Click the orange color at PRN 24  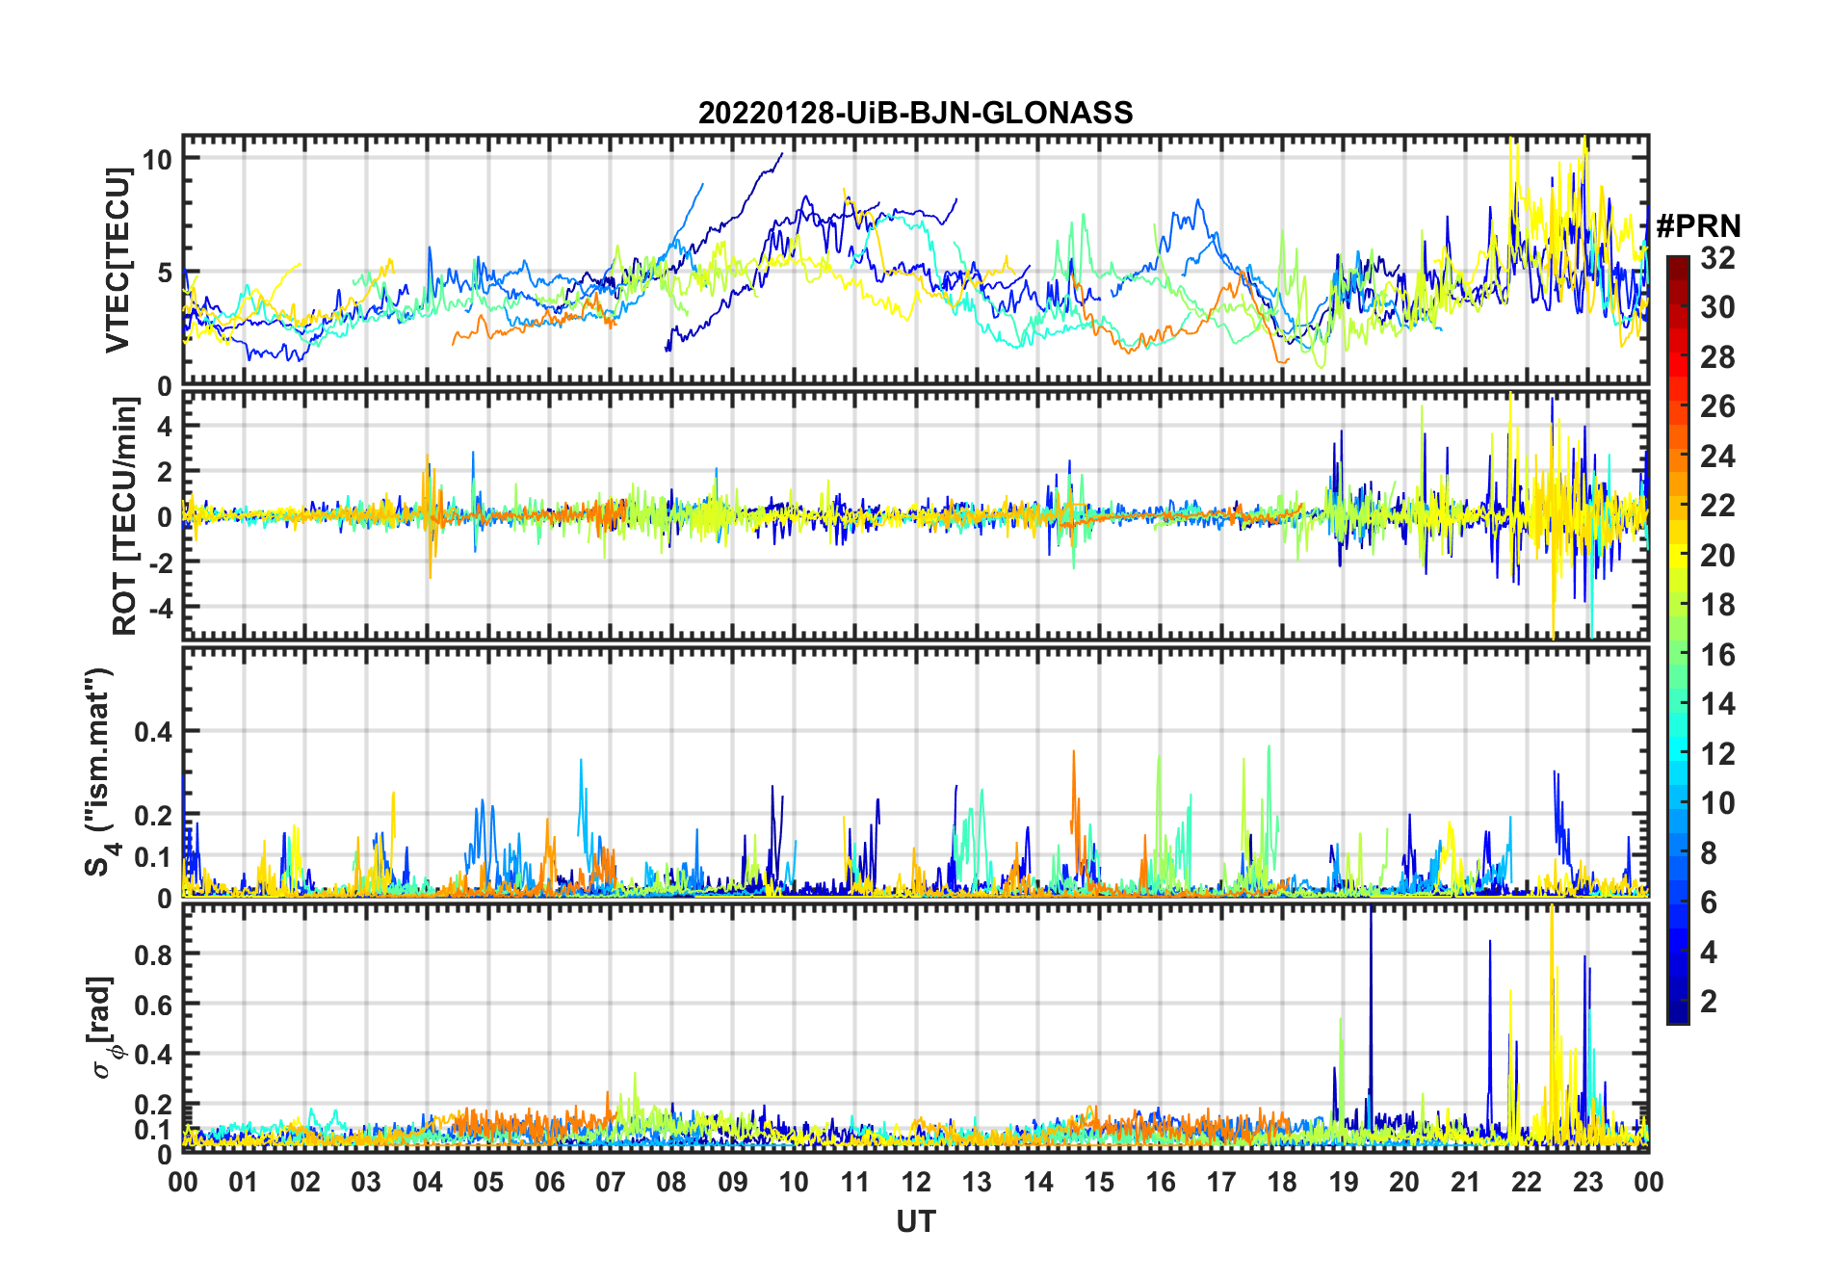click(x=1677, y=457)
